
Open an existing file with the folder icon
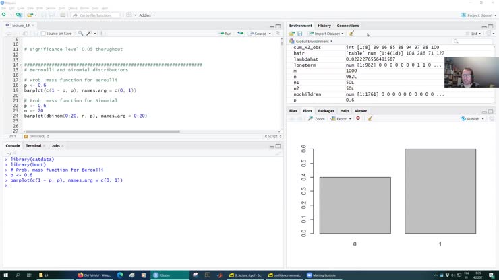[30, 15]
